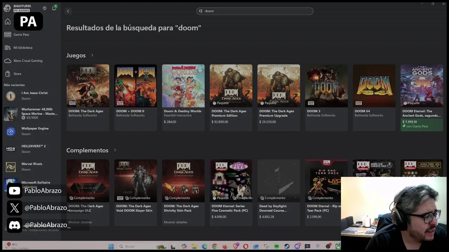Open the Dark Ages Campaign DLC cover
Viewport: 449px width, 252px height.
point(88,181)
